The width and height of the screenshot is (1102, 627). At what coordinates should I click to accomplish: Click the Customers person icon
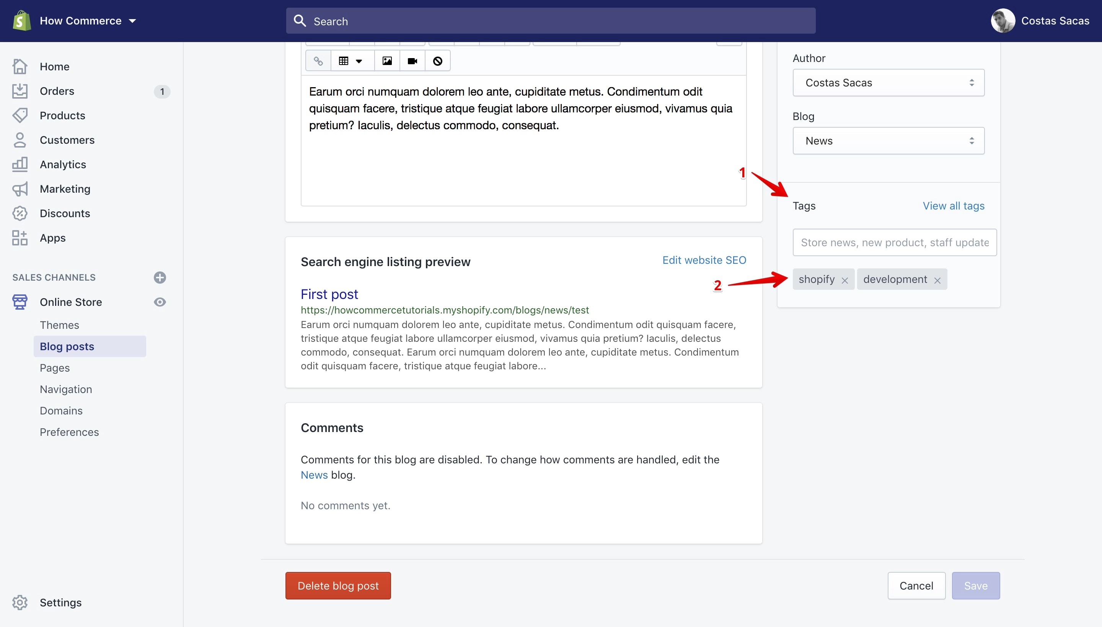[x=20, y=140]
